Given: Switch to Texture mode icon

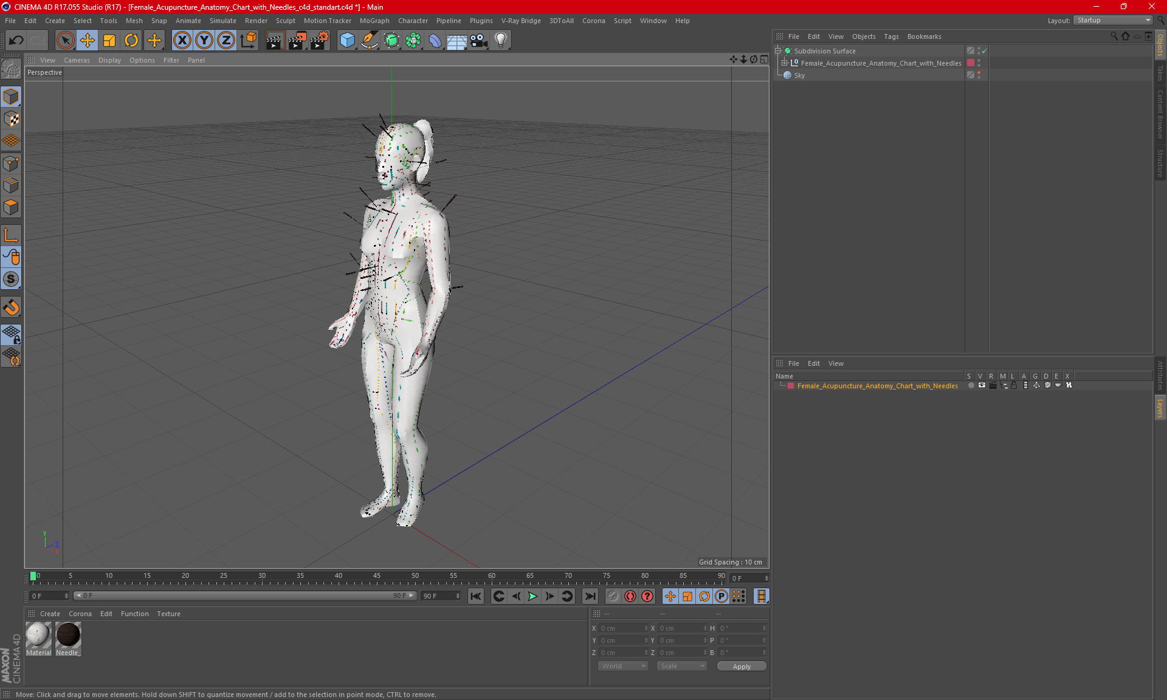Looking at the screenshot, I should (x=11, y=119).
